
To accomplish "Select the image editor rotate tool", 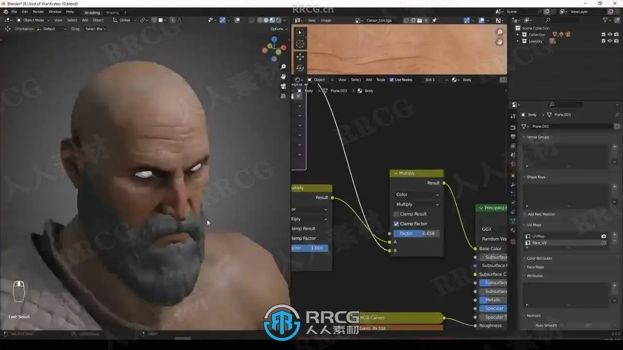I will (x=300, y=69).
